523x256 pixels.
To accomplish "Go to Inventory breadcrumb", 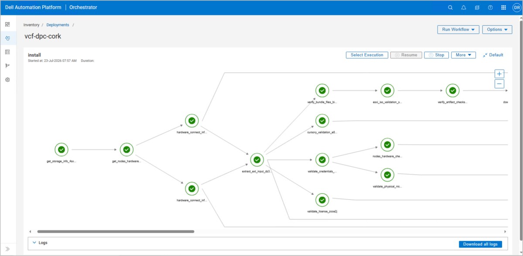I will point(31,25).
